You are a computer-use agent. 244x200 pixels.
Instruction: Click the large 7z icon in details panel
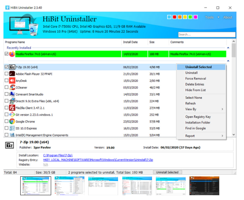10,145
